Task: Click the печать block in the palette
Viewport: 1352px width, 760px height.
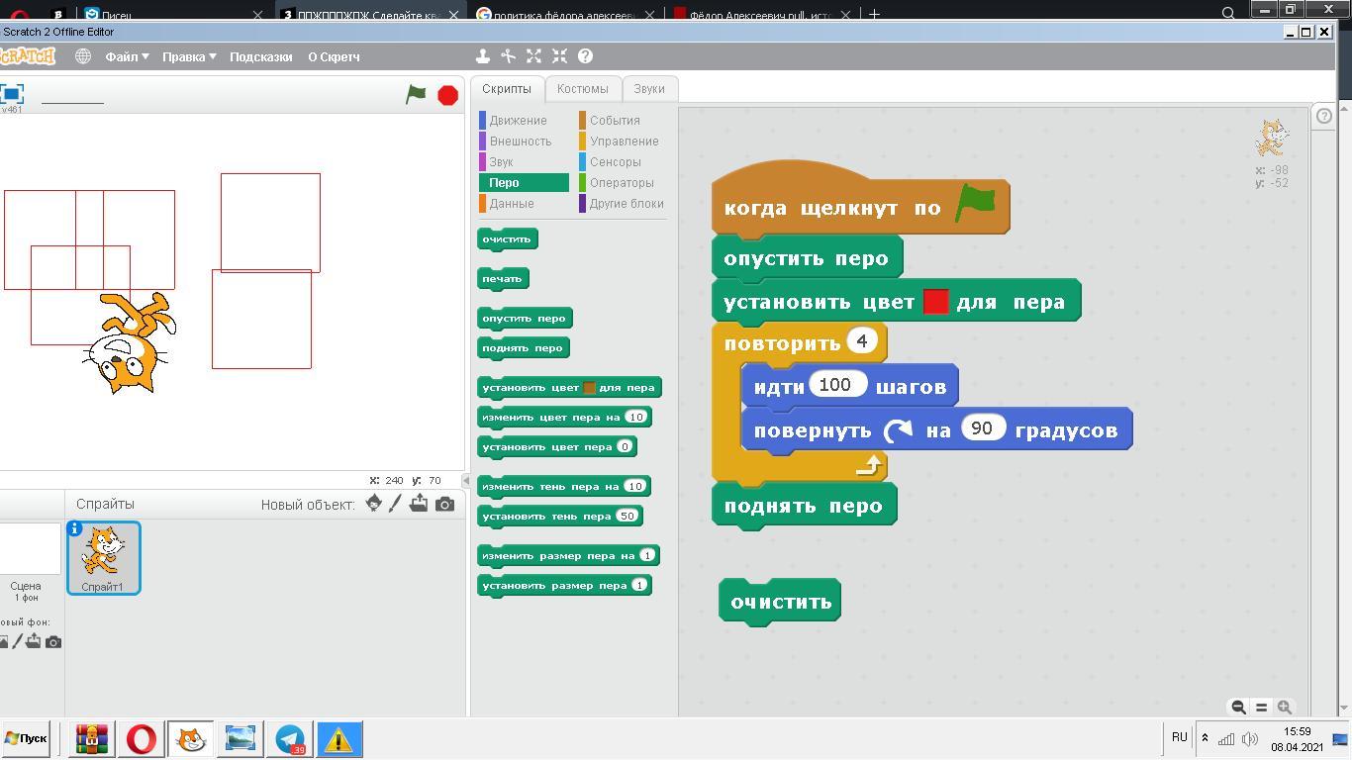Action: pos(503,279)
